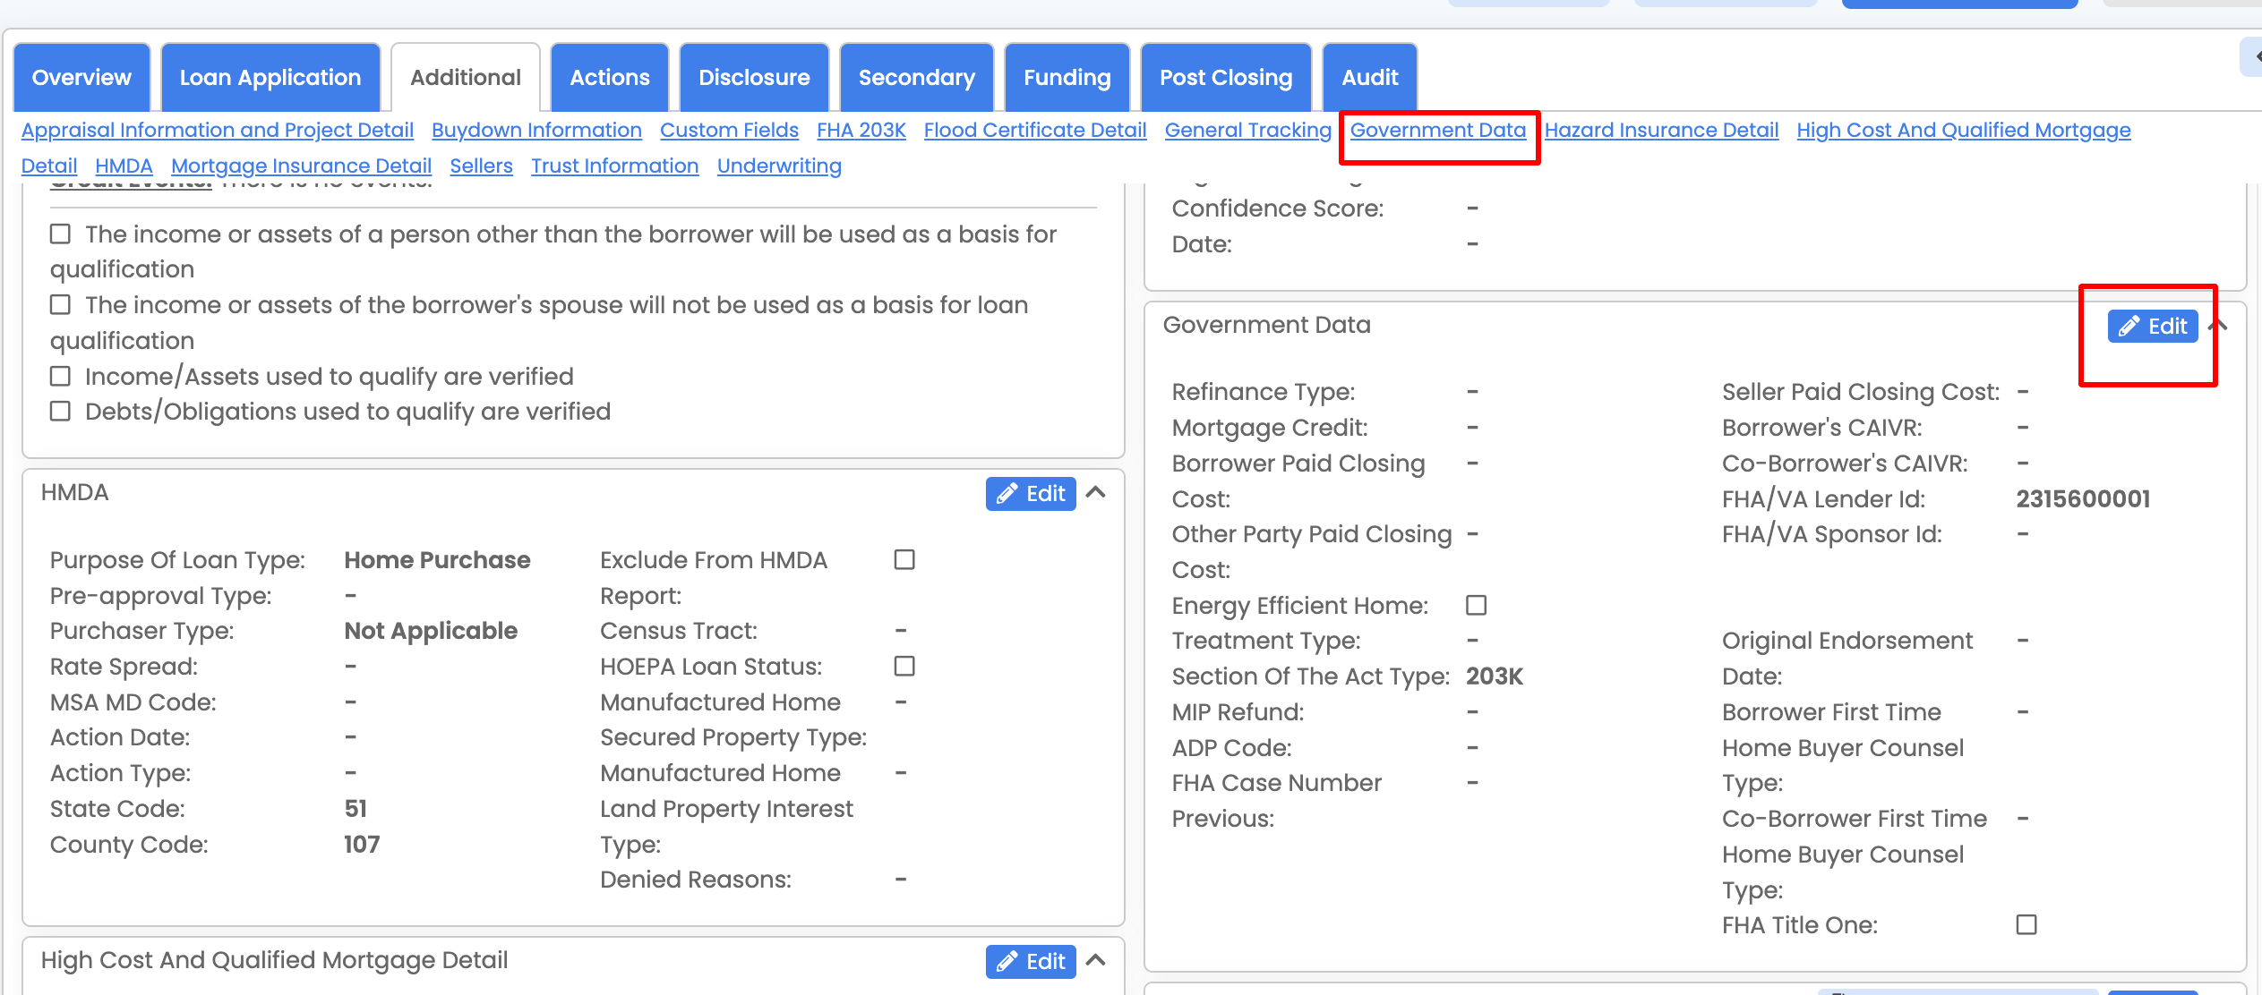Screen dimensions: 2262x995
Task: Toggle the Exclude From HMDA Report checkbox
Action: tap(904, 559)
